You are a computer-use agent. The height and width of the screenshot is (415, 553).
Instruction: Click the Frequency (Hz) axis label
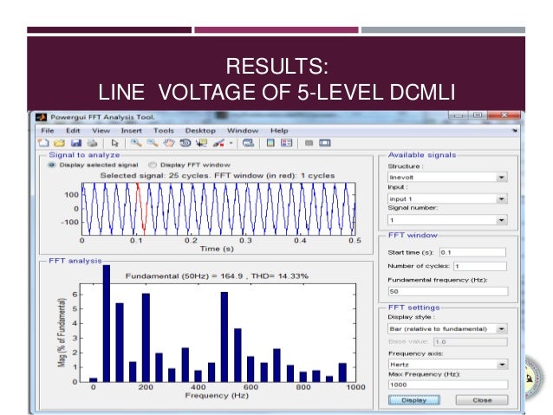(x=217, y=396)
